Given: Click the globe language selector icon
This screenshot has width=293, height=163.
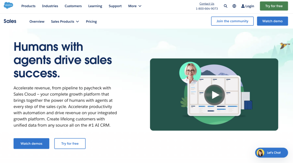Looking at the screenshot, I should tap(234, 6).
